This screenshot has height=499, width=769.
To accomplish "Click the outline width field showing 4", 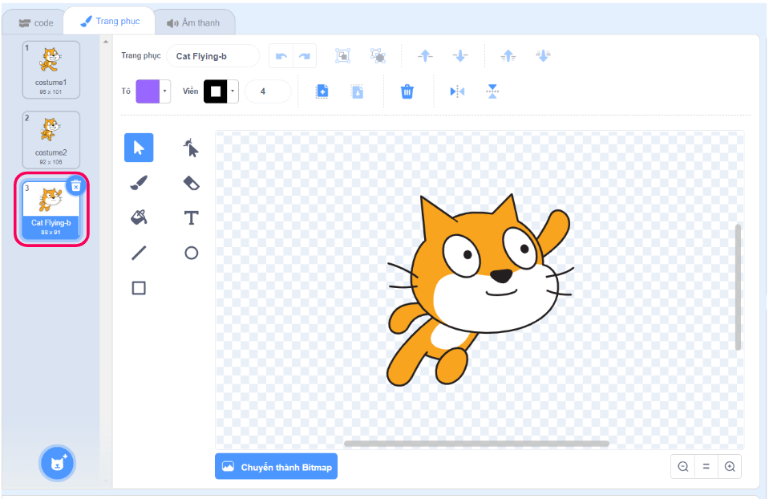I will tap(268, 91).
